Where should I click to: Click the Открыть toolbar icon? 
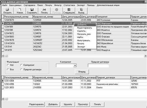click(x=7, y=10)
